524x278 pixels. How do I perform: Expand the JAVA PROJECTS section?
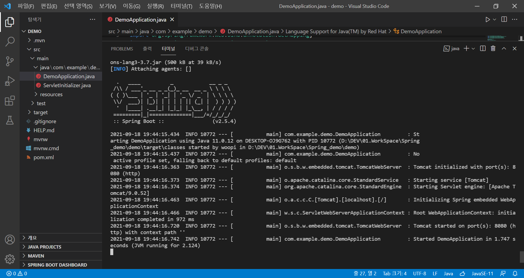61,247
